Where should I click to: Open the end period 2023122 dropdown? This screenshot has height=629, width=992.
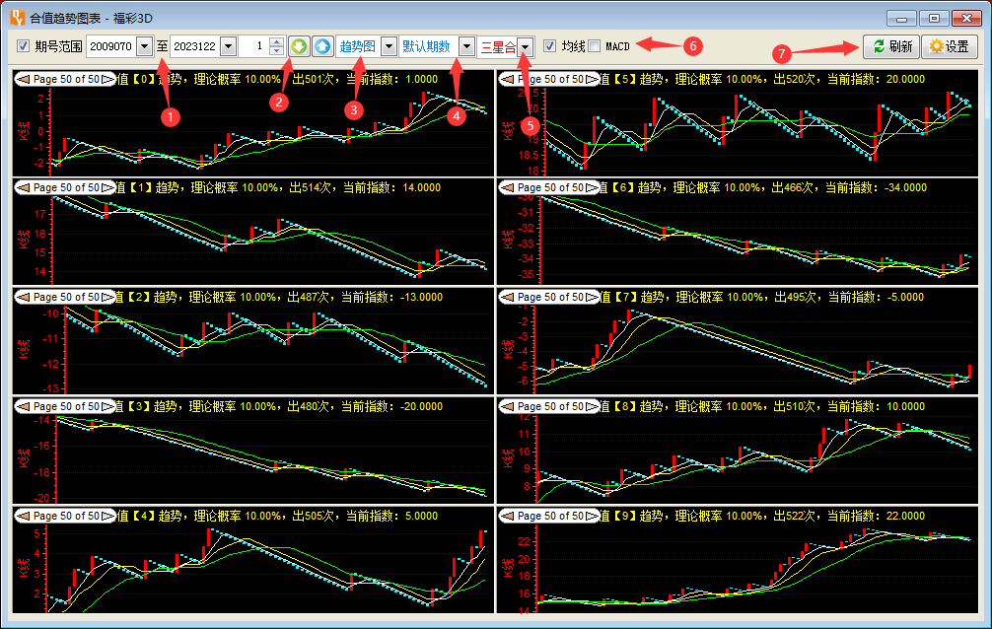228,46
